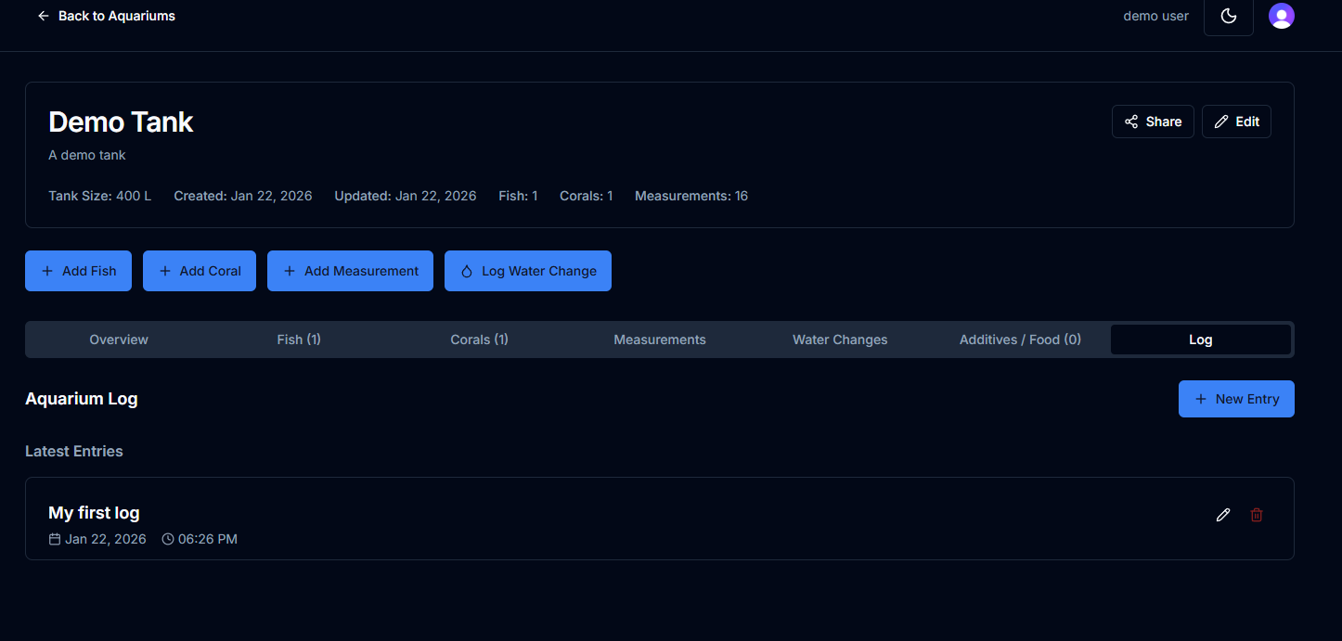Delete My first log with trash icon

click(x=1257, y=515)
